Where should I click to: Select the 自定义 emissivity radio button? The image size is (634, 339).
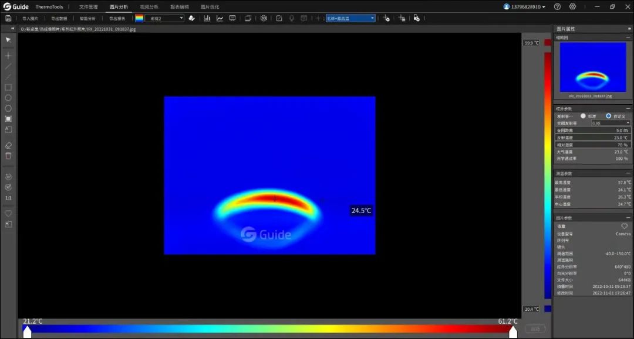(608, 116)
